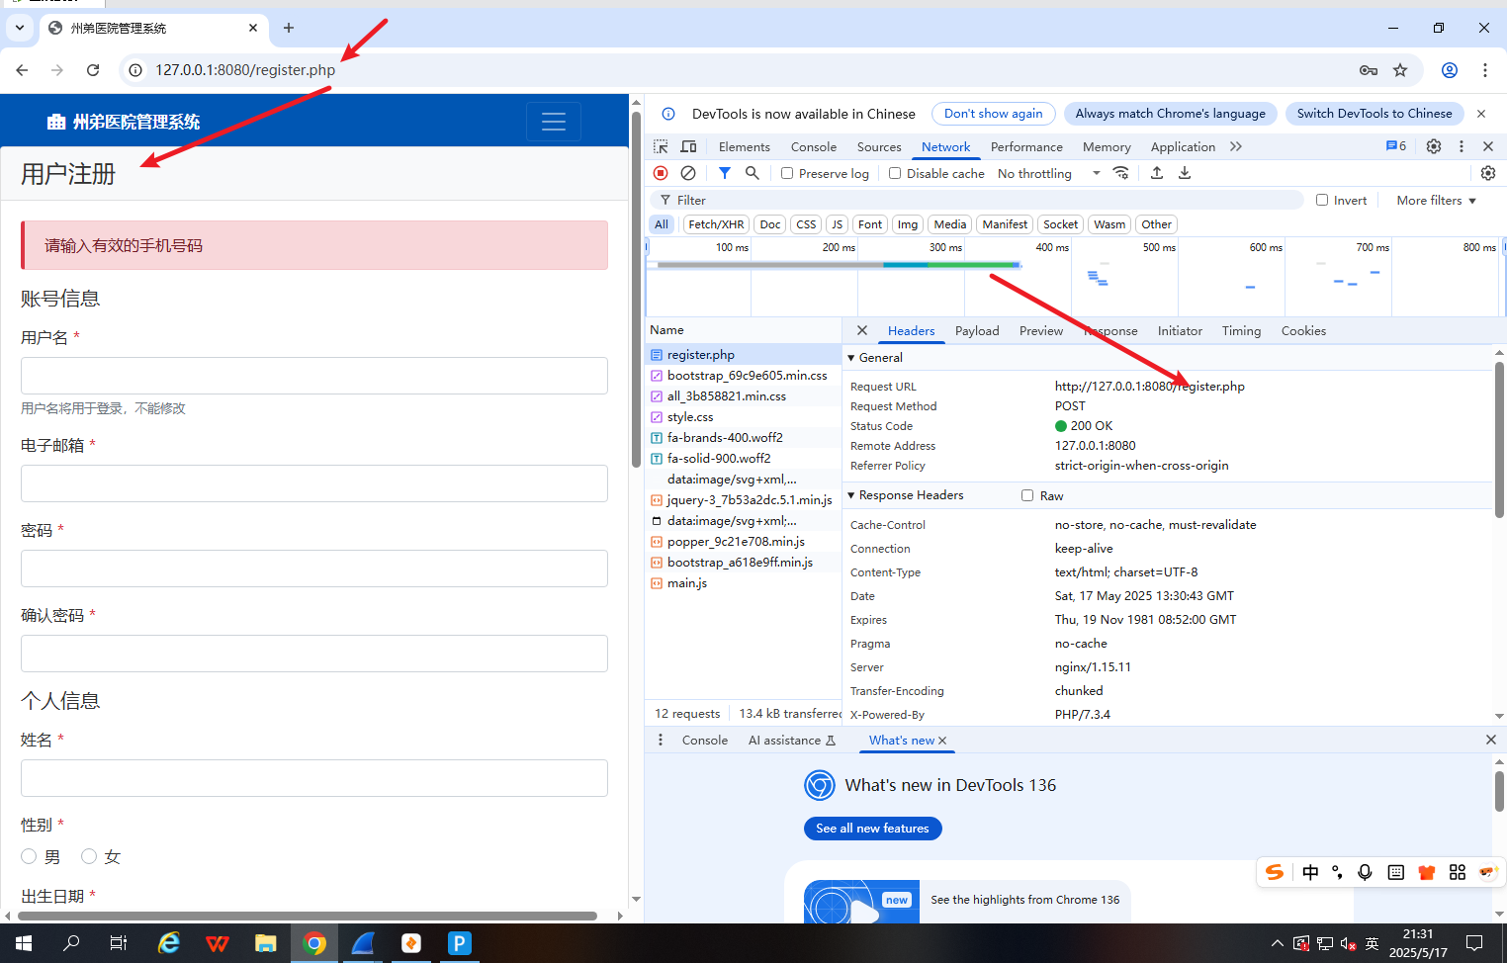Screen dimensions: 1507x963
Task: Click the 用户名 input field
Action: tap(314, 376)
